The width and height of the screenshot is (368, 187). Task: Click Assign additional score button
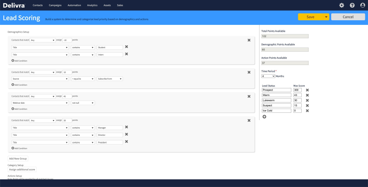pos(22,169)
